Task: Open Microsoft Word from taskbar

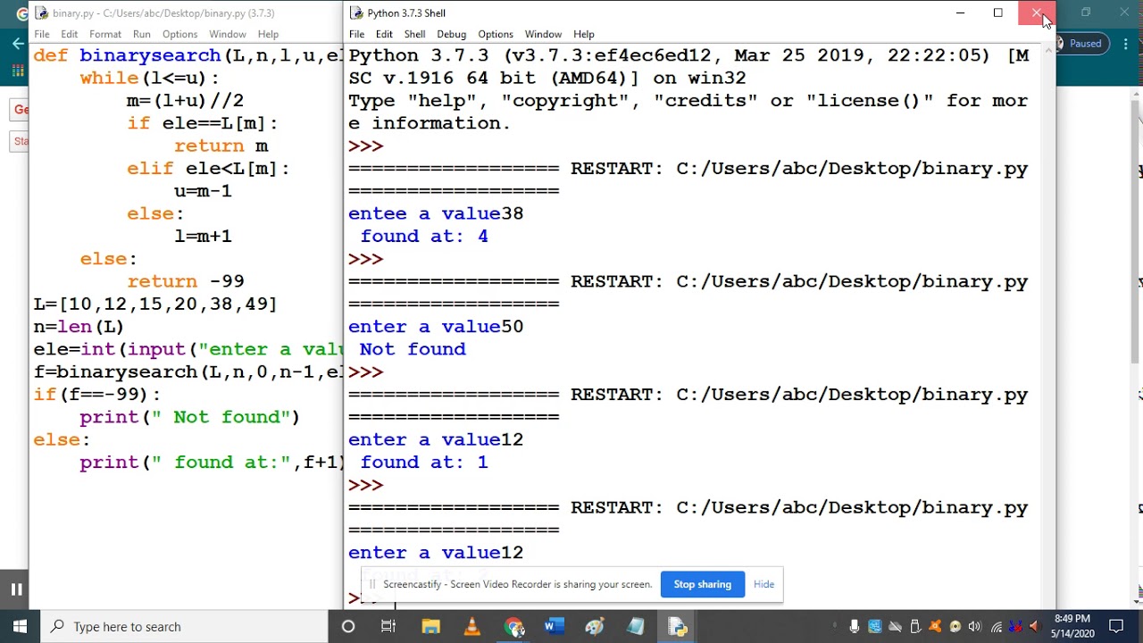Action: coord(554,626)
